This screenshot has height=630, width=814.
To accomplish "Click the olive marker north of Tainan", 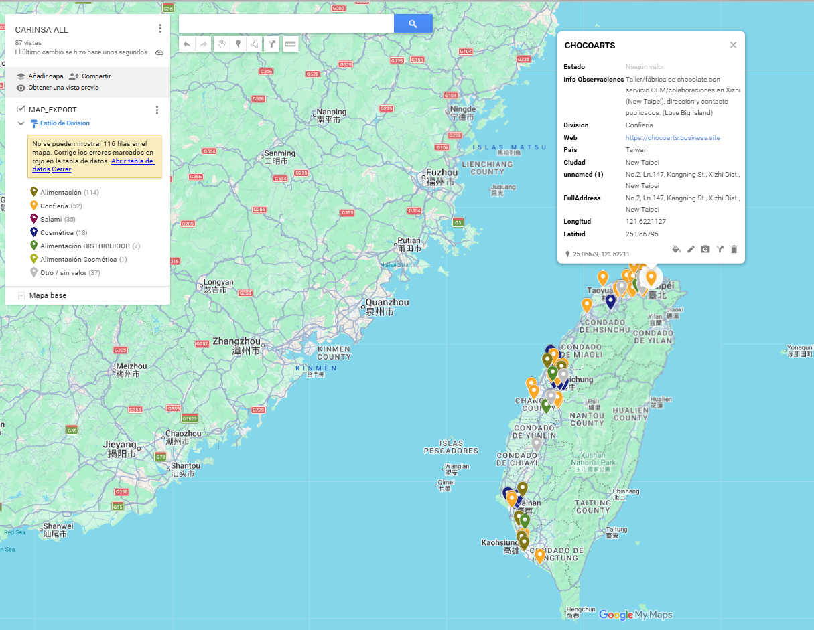I will pos(523,489).
